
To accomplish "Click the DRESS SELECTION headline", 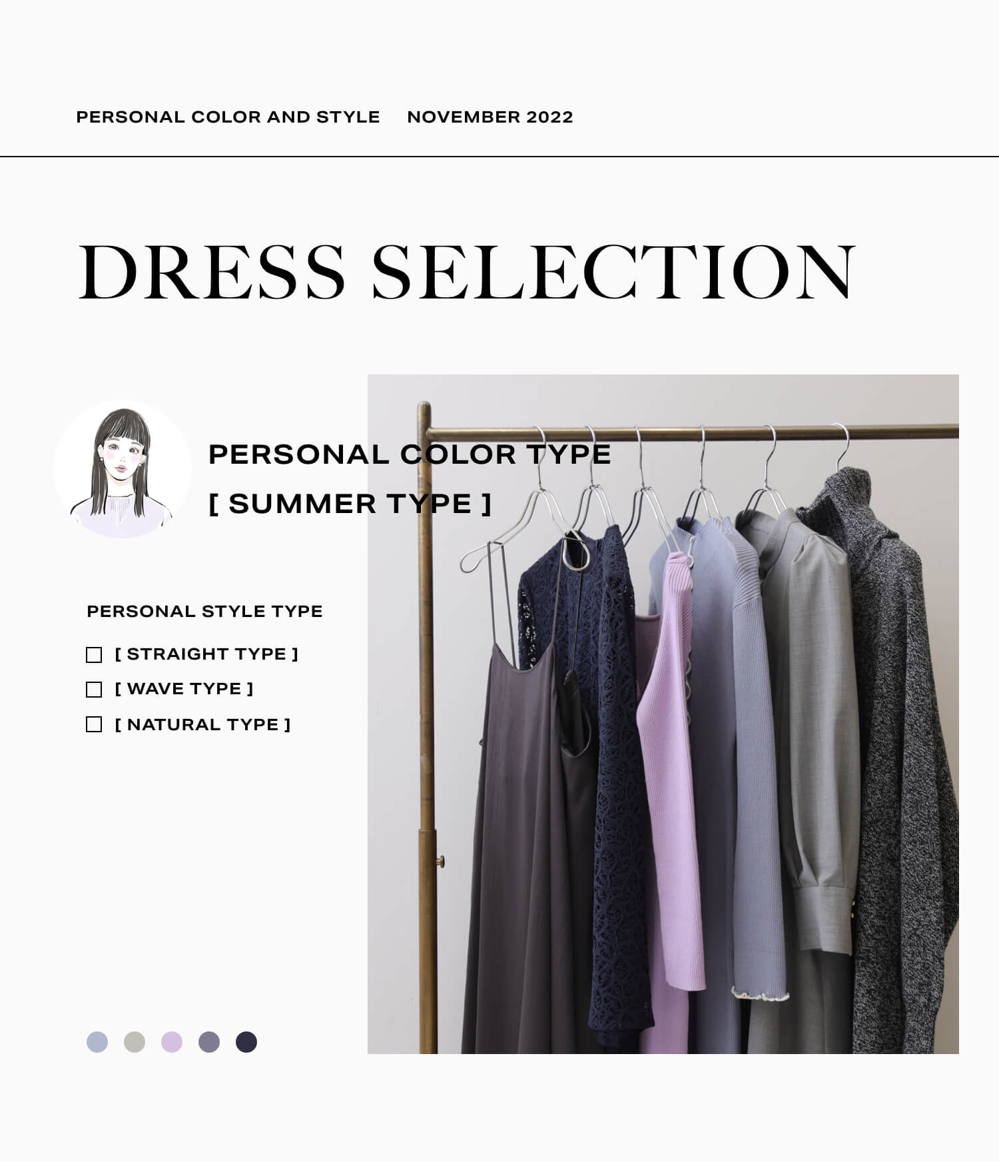I will tap(466, 272).
